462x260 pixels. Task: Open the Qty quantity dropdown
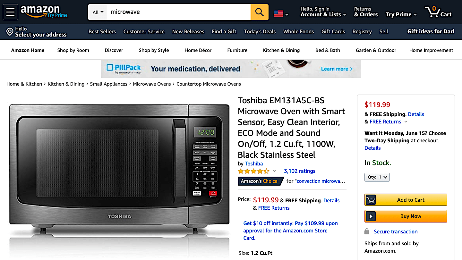pyautogui.click(x=377, y=177)
